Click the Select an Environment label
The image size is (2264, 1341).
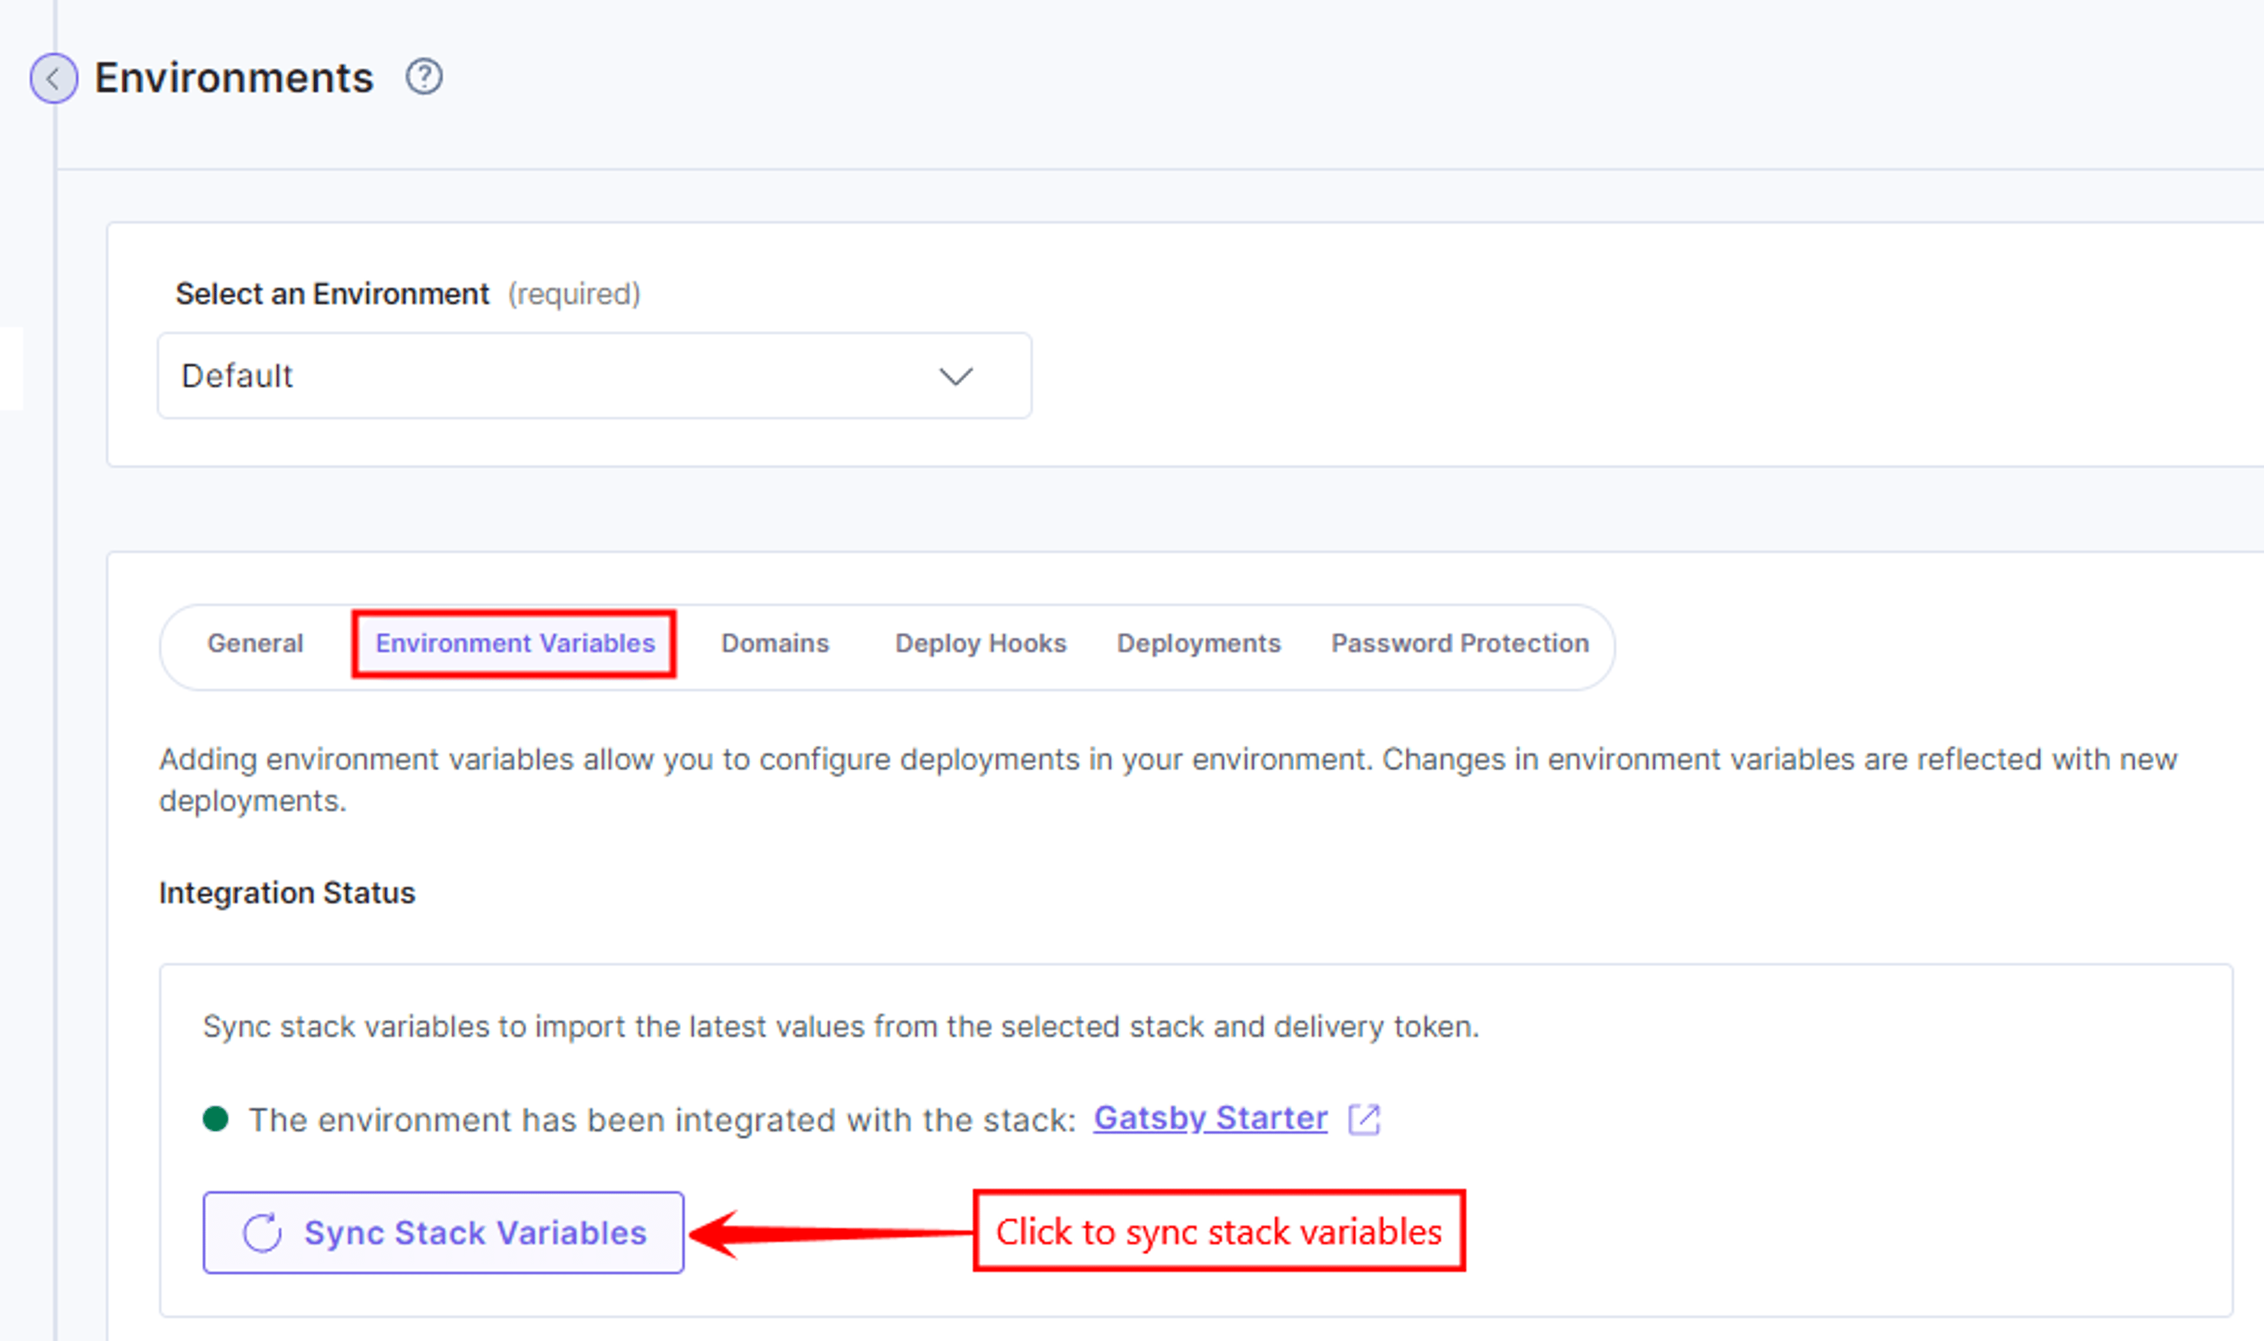[332, 294]
